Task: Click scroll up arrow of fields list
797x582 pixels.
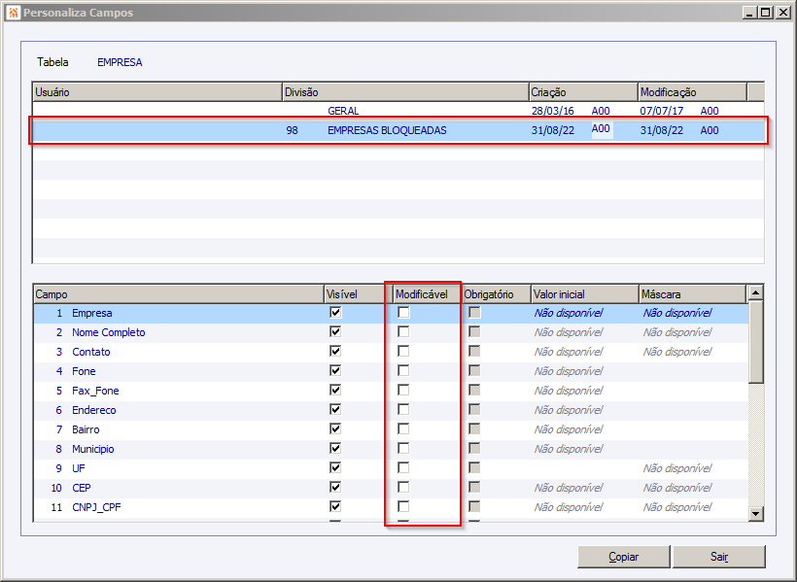Action: [756, 292]
